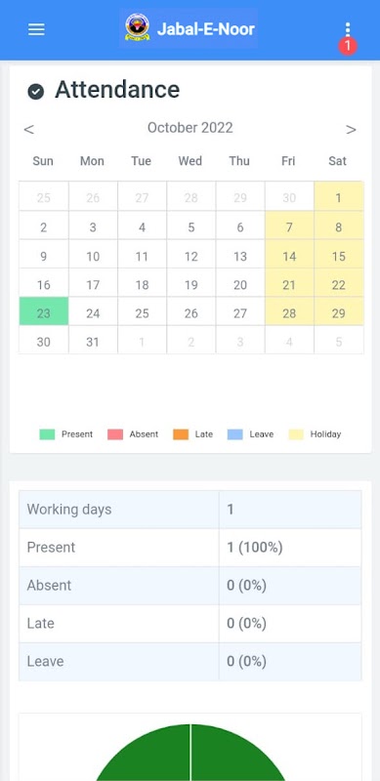Click the Attendance checkmark circle icon
Screen dimensions: 380x781
(36, 92)
